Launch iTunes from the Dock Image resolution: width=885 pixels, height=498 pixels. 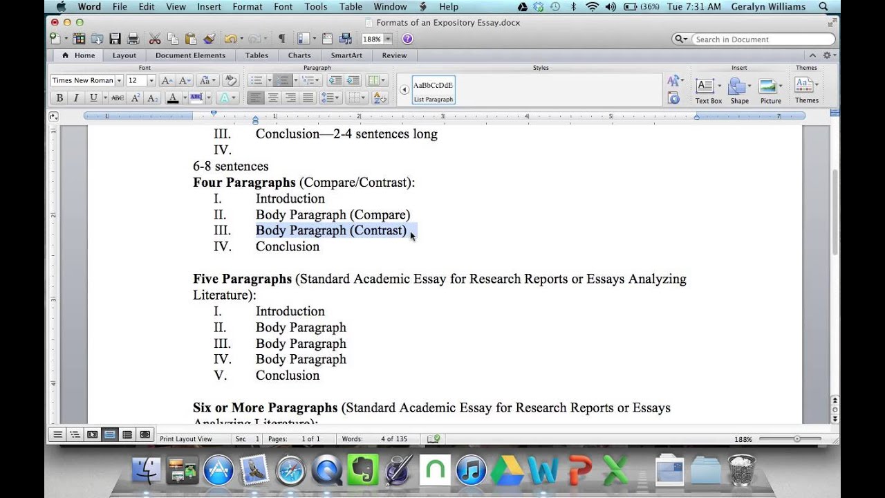click(x=471, y=471)
